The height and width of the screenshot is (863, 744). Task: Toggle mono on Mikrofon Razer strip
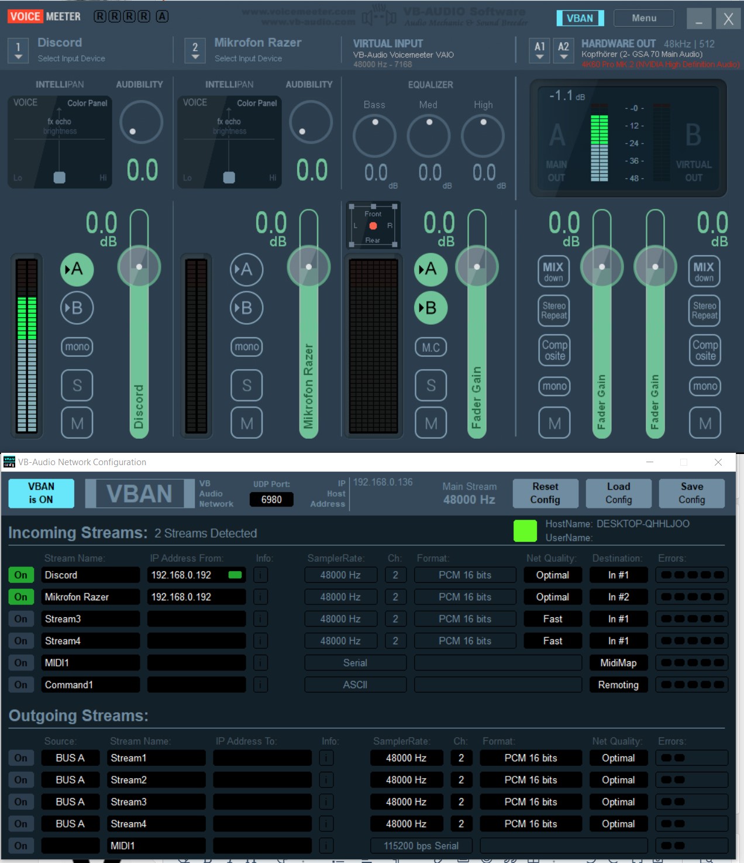tap(247, 347)
